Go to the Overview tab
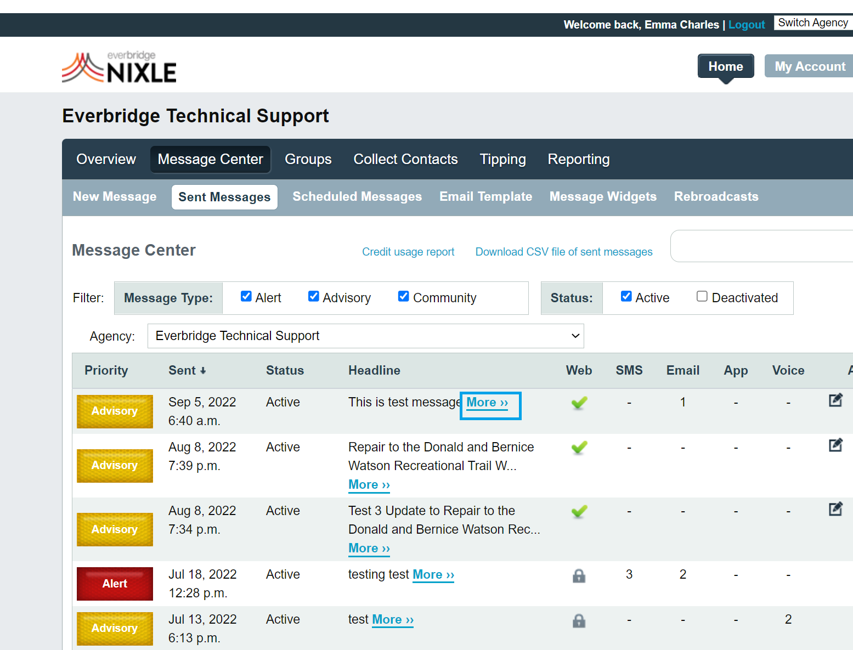Image resolution: width=853 pixels, height=650 pixels. click(106, 159)
